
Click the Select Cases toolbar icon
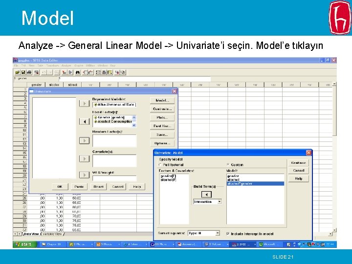pyautogui.click(x=110, y=72)
